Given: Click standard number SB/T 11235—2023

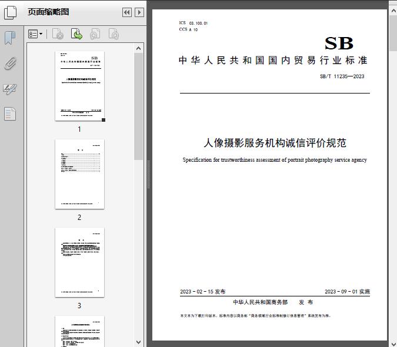Looking at the screenshot, I should click(x=342, y=76).
